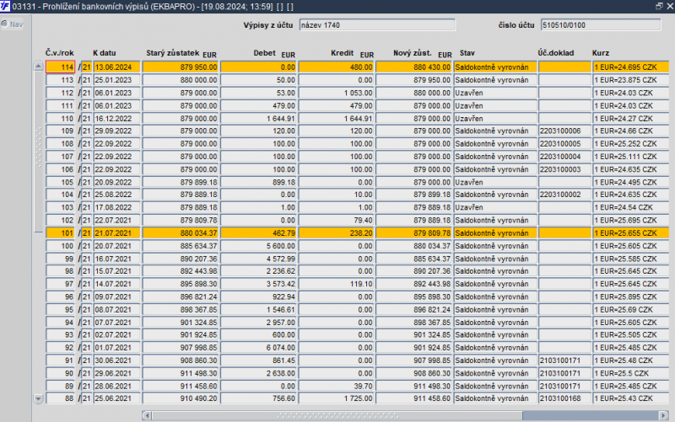Click exchange rate 1 EUR=25.5 CZK

point(631,373)
